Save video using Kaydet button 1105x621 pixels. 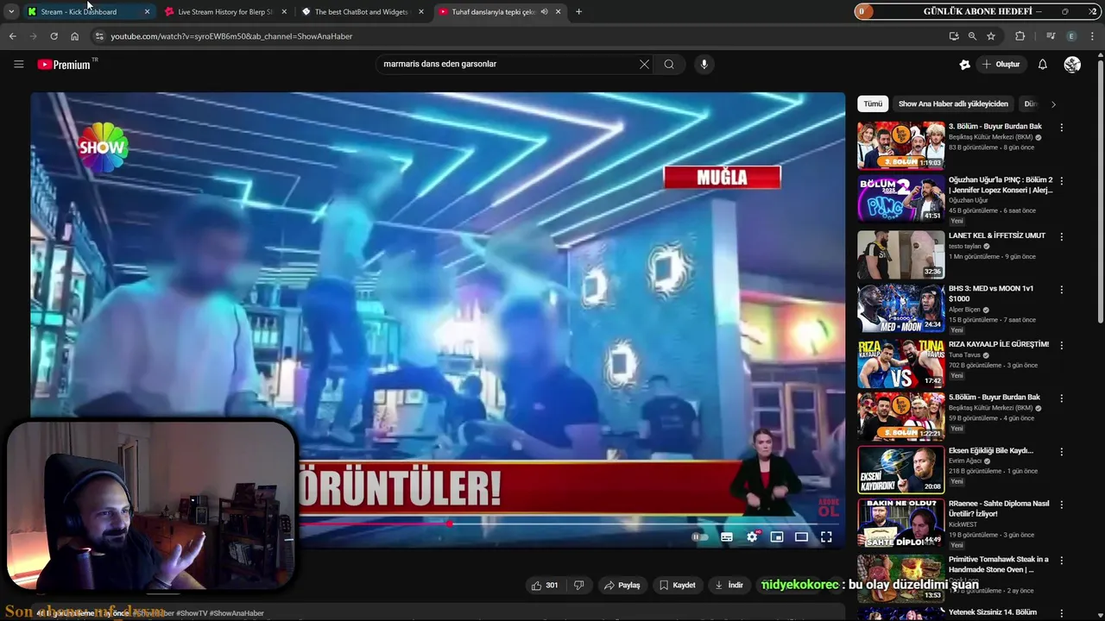(x=678, y=585)
